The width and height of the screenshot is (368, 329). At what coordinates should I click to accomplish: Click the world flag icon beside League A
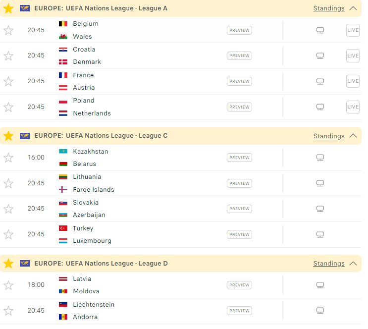coord(25,8)
